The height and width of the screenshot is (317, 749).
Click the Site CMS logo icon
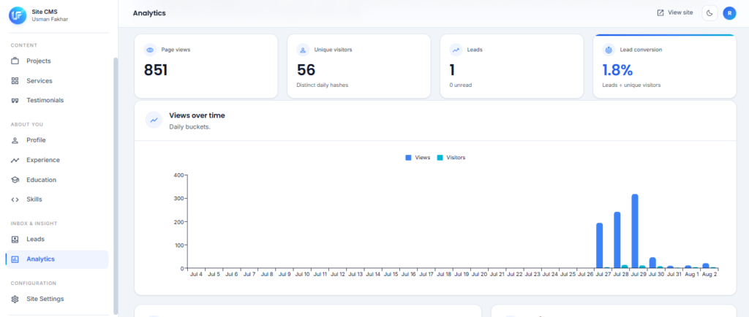pyautogui.click(x=18, y=15)
